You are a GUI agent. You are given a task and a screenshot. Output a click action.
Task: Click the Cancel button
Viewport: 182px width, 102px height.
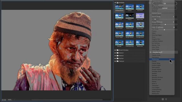click(x=165, y=8)
